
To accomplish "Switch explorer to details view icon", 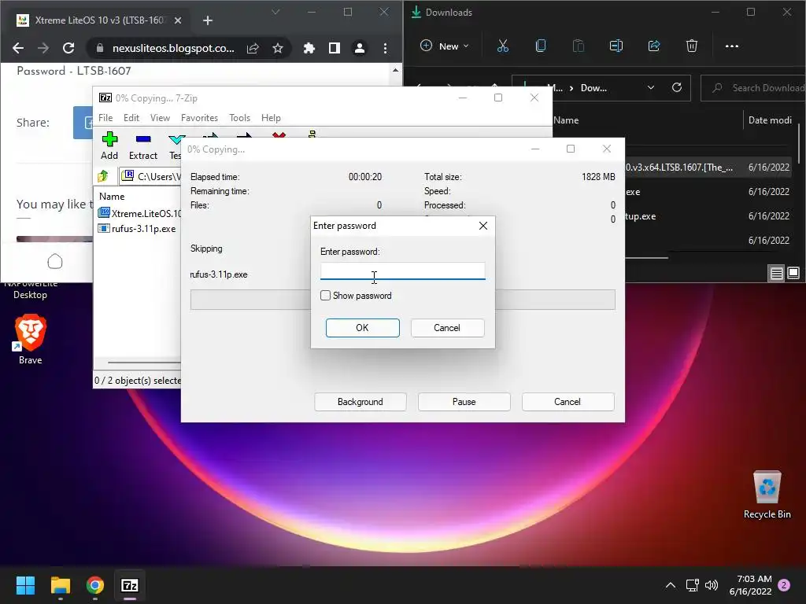I will [x=776, y=273].
